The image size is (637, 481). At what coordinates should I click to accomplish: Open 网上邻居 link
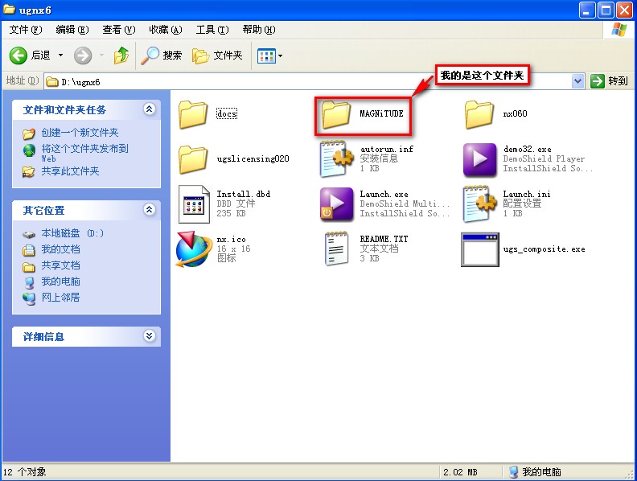pyautogui.click(x=60, y=298)
